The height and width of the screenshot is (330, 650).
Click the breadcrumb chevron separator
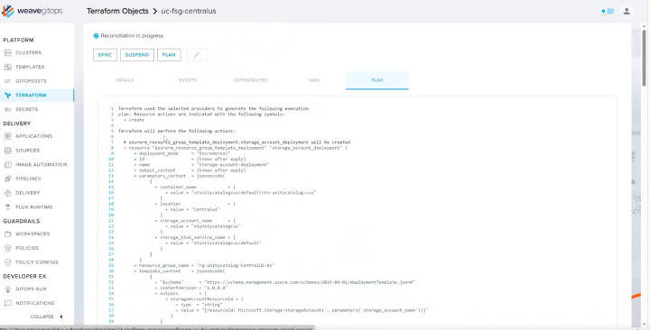coord(154,11)
